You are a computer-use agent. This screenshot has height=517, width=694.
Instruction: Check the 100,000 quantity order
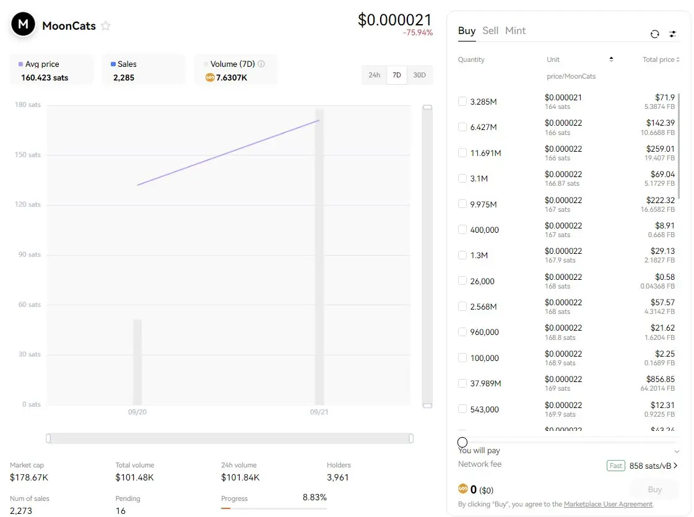462,358
